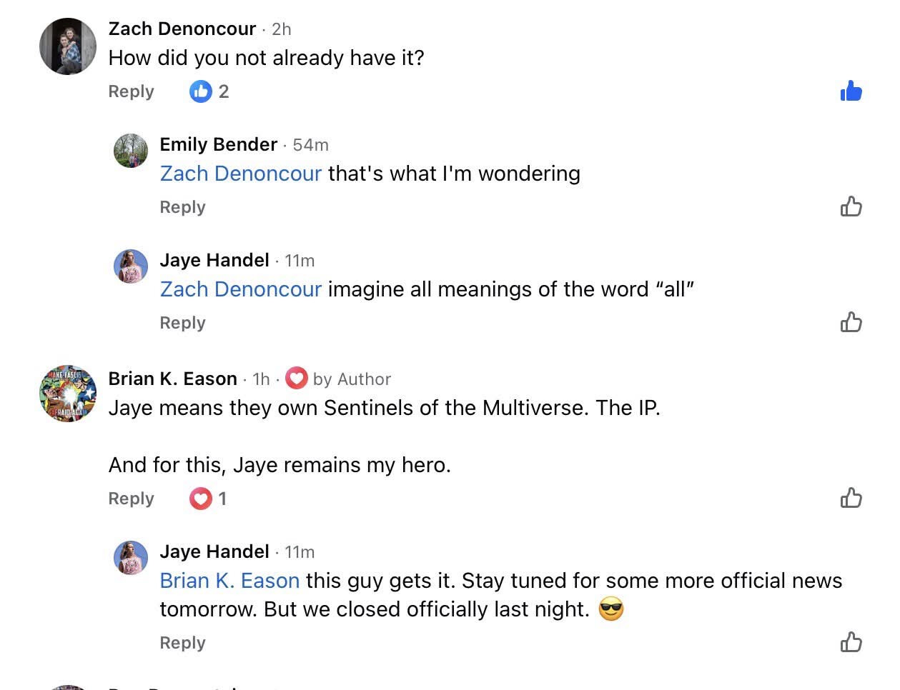Reply to Zach Denoncour's comment
The image size is (900, 690).
pyautogui.click(x=131, y=91)
